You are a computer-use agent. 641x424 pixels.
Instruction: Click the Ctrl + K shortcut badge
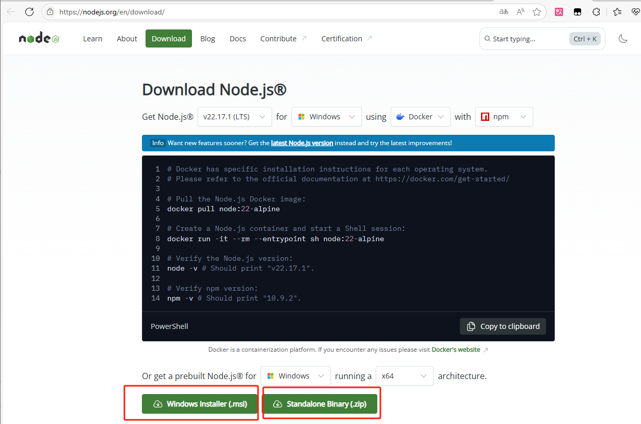coord(585,39)
